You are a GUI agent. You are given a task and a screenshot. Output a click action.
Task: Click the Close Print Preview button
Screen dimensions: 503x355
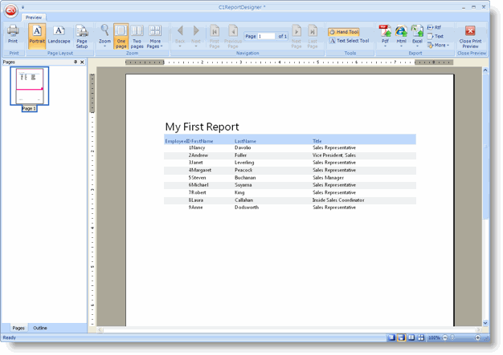click(x=470, y=36)
